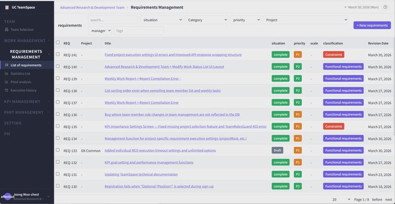The width and height of the screenshot is (395, 204).
Task: Expand the manager dropdown filter
Action: [101, 31]
